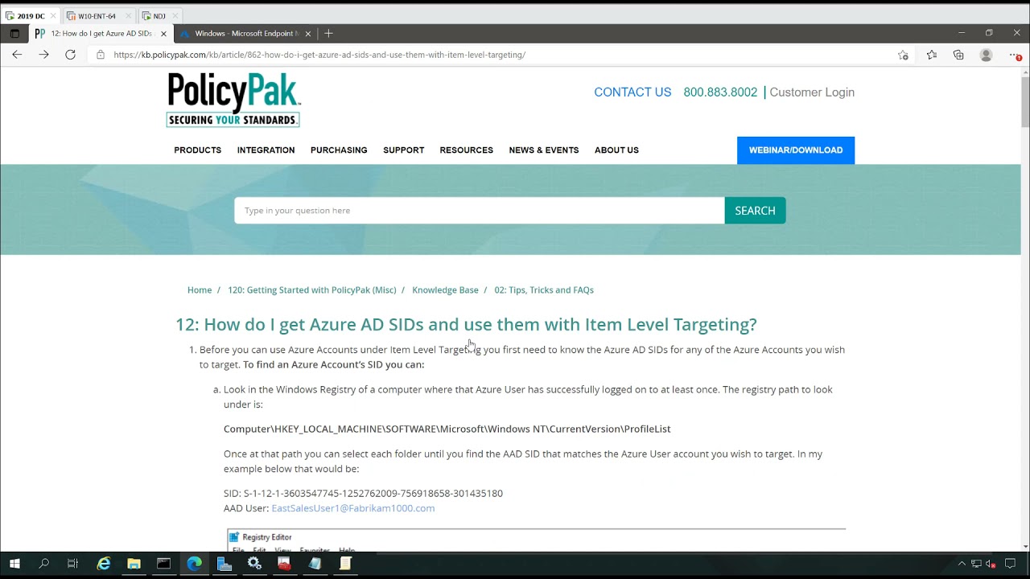The image size is (1030, 579).
Task: Open Getting Started with PolicyPak breadcrumb
Action: point(312,290)
